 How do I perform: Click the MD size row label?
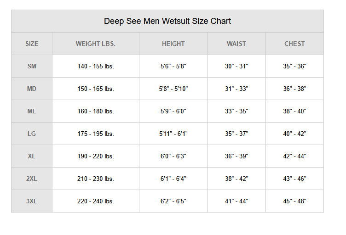click(32, 89)
